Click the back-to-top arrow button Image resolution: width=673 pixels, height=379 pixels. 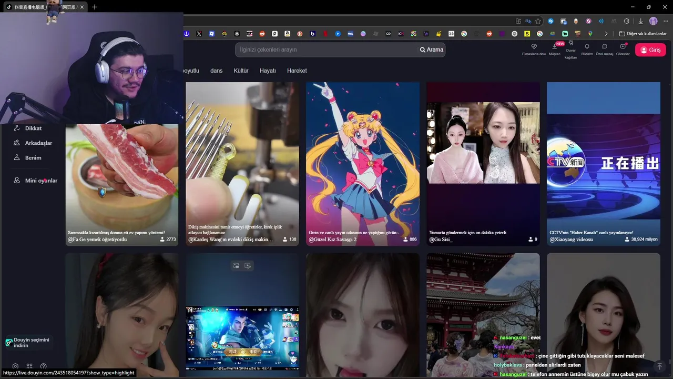[659, 366]
